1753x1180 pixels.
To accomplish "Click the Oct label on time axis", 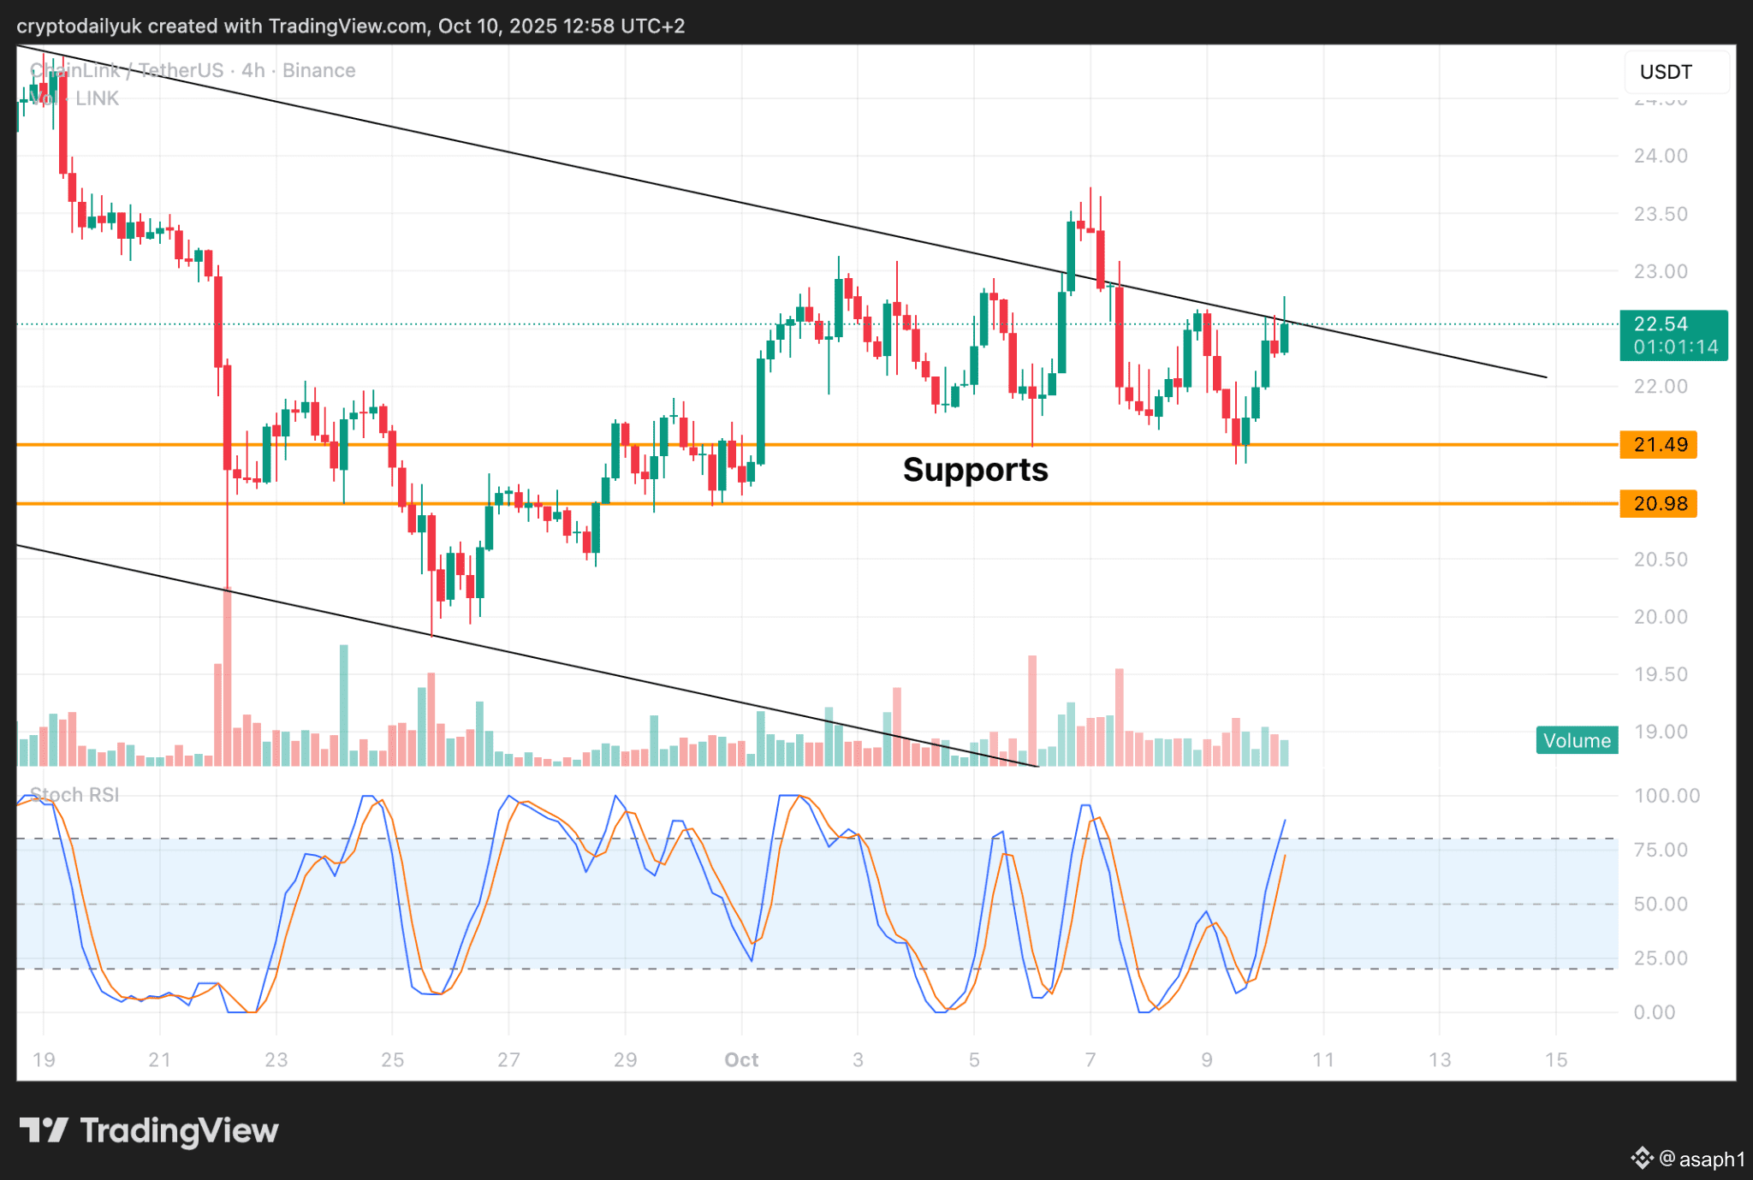I will tap(741, 1059).
